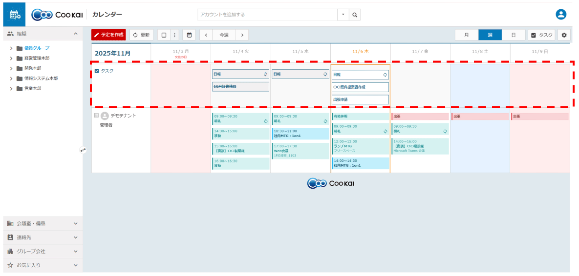Open the date picker calendar icon
Viewport: 579px width, 276px height.
coord(189,35)
